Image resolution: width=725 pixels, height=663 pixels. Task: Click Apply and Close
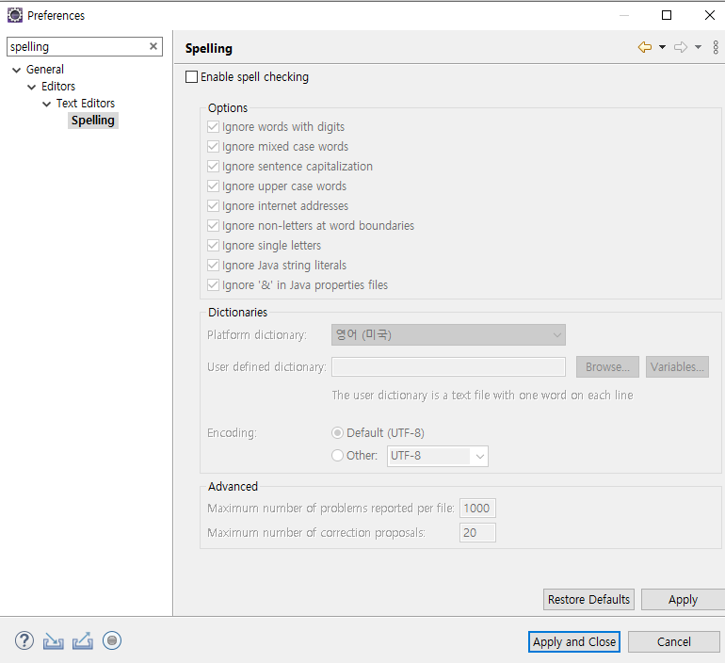pos(574,641)
